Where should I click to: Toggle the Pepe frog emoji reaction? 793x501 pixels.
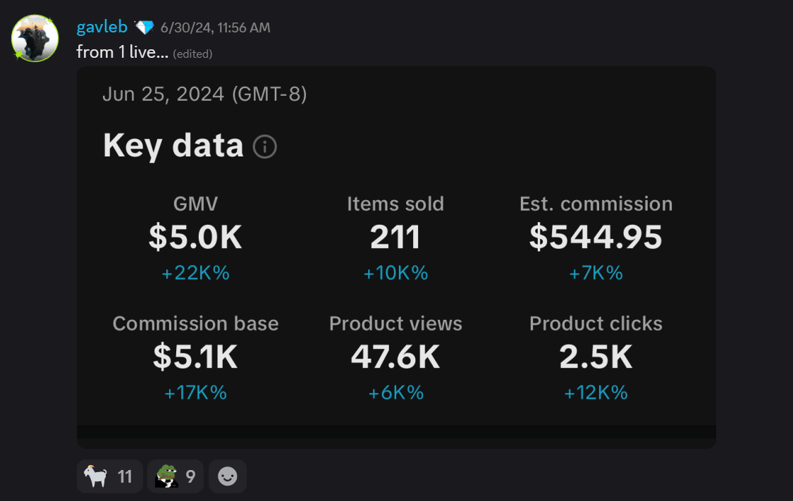click(176, 477)
